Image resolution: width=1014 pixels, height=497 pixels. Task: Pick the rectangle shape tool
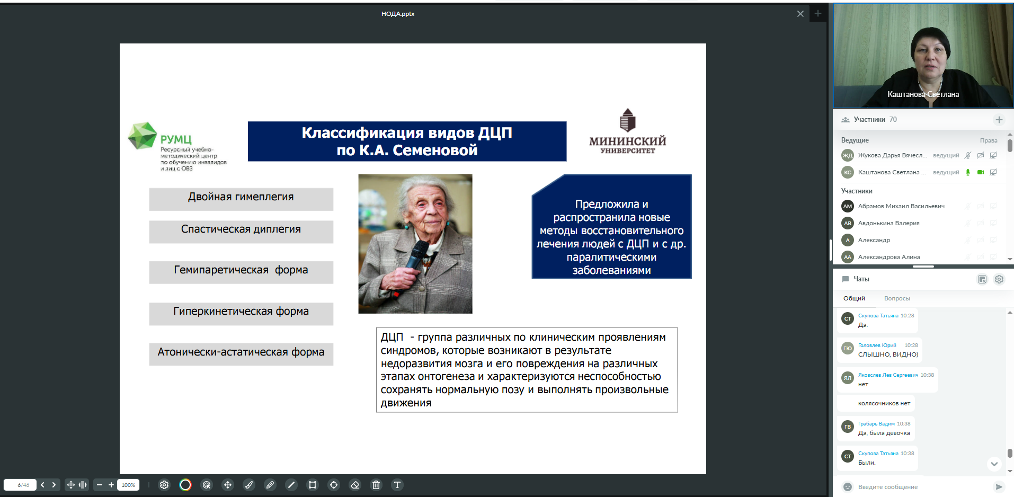pos(313,485)
